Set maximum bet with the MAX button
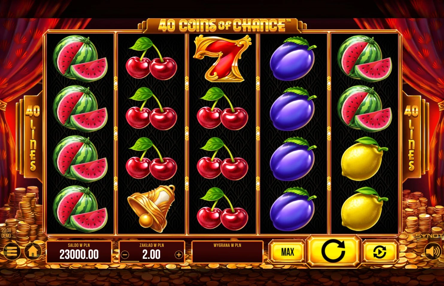This screenshot has height=286, width=444. pos(287,252)
